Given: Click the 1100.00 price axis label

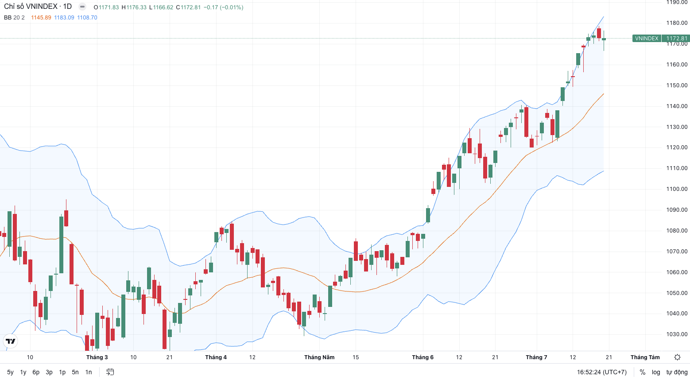Looking at the screenshot, I should 677,189.
